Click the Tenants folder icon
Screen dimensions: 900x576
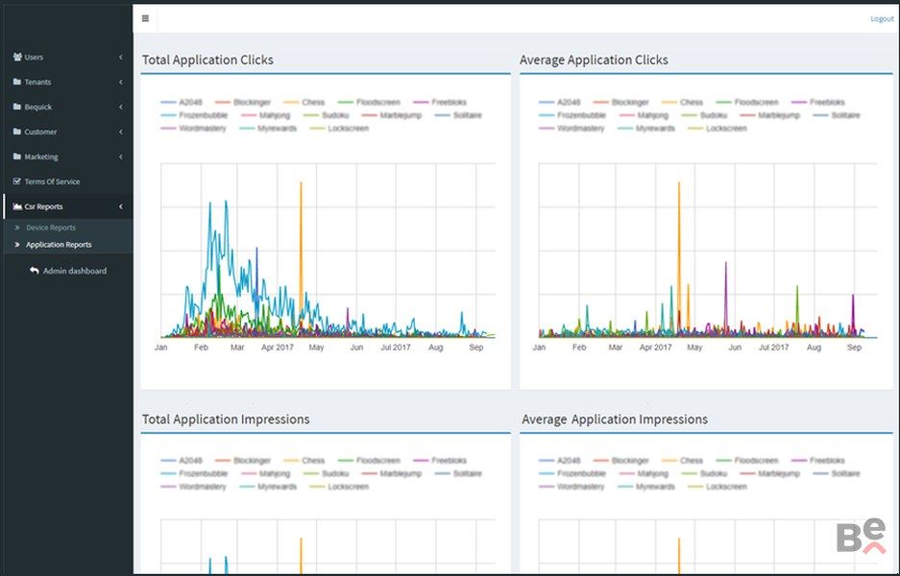(17, 82)
